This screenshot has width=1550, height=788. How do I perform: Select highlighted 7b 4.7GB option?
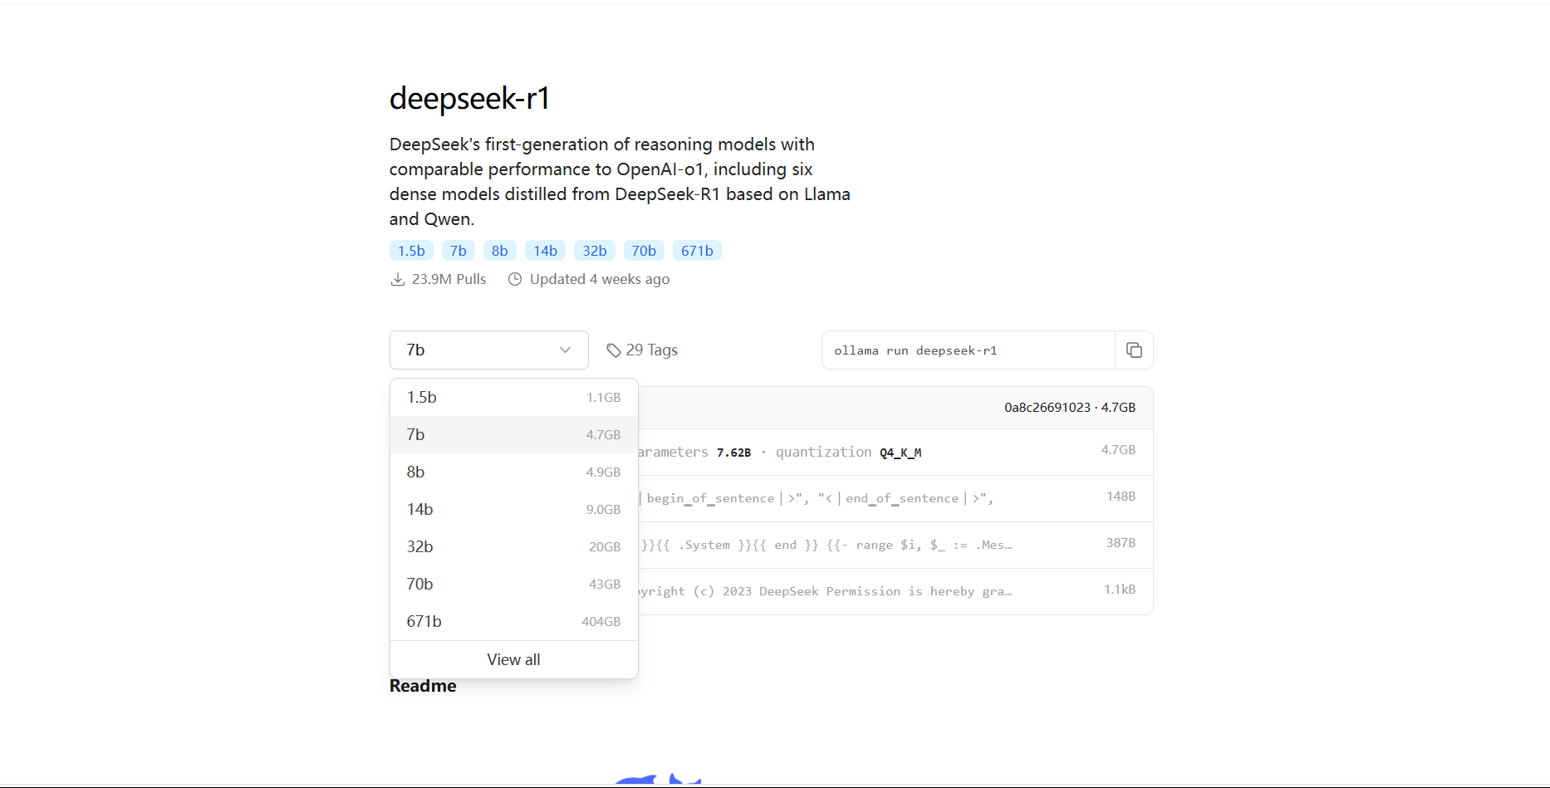(513, 435)
